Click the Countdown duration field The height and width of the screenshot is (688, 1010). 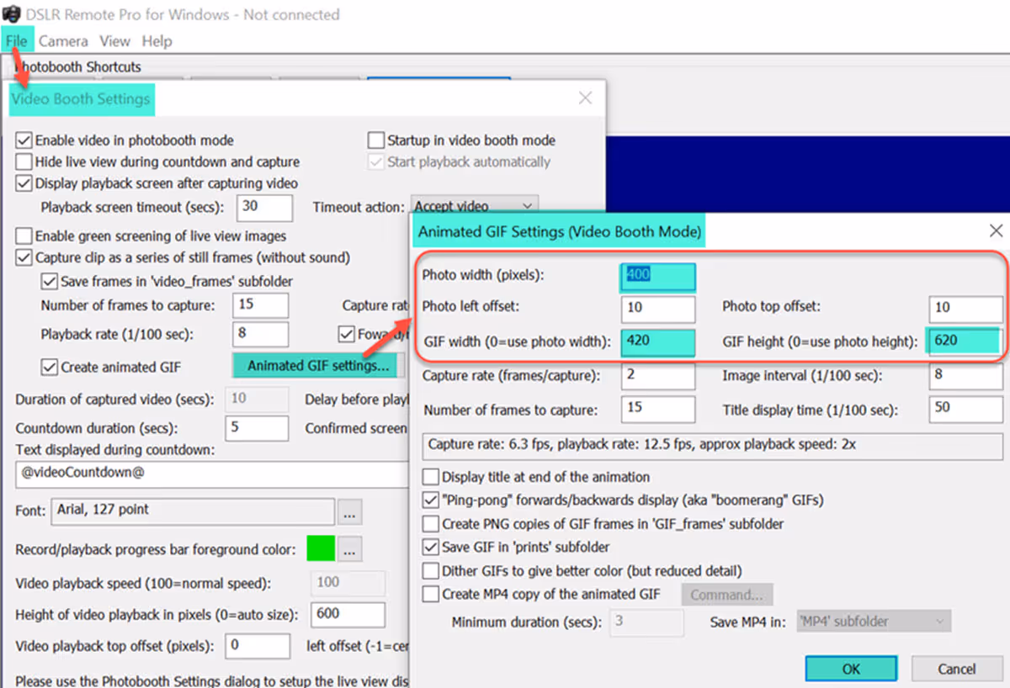[x=257, y=427]
